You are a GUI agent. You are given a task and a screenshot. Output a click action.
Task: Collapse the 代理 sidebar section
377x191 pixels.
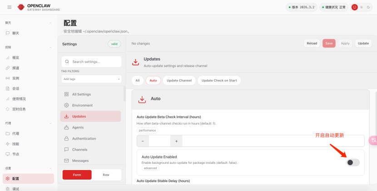[50, 123]
